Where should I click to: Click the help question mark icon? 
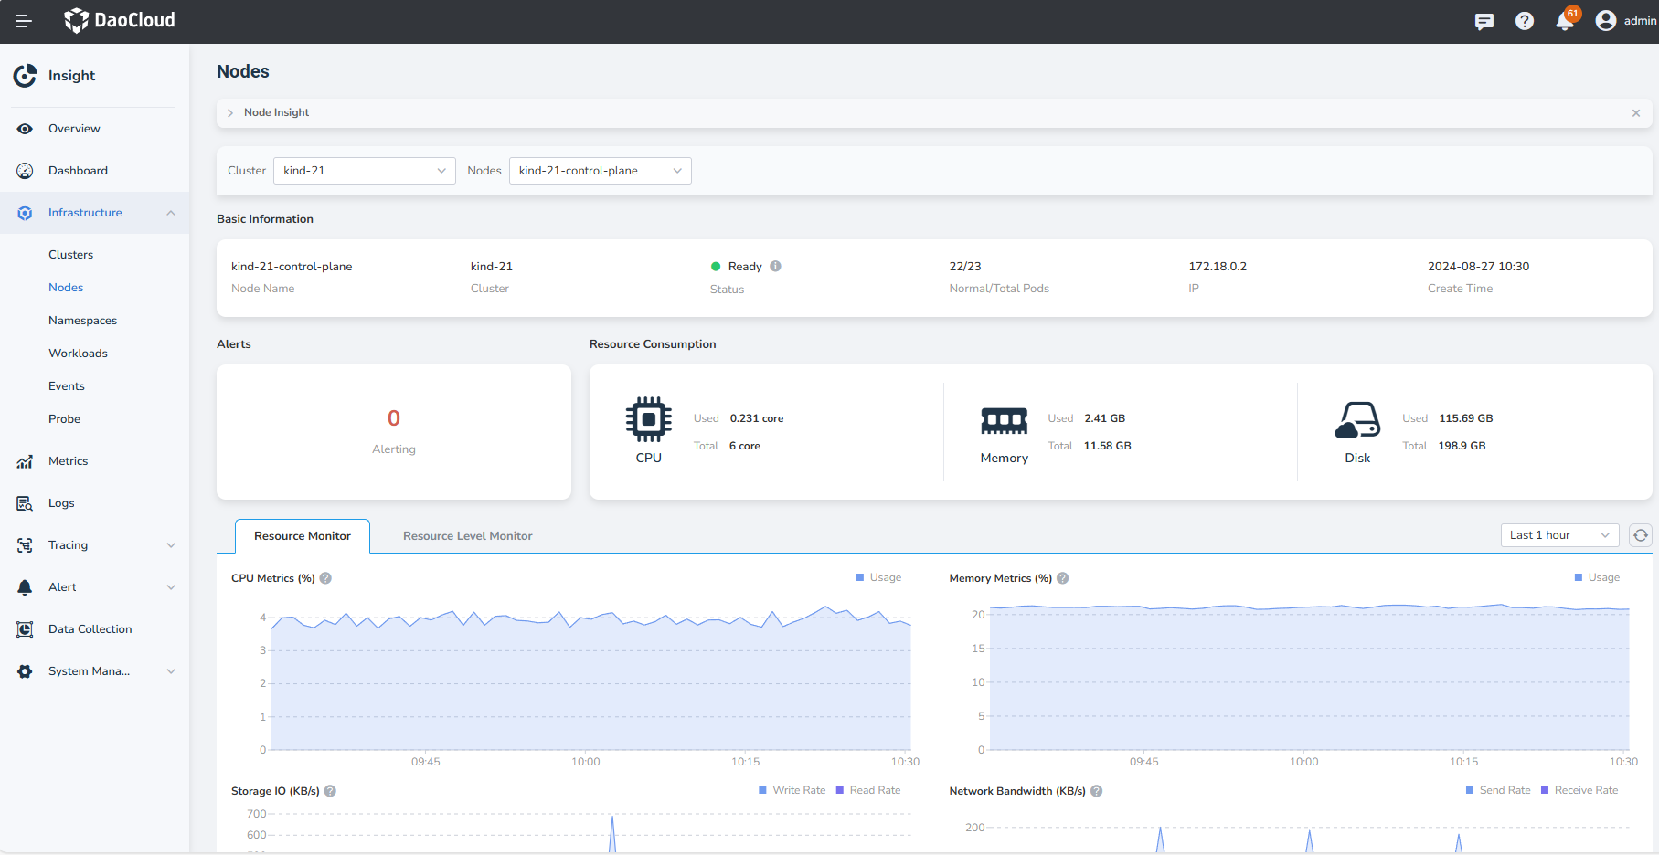[x=1525, y=20]
